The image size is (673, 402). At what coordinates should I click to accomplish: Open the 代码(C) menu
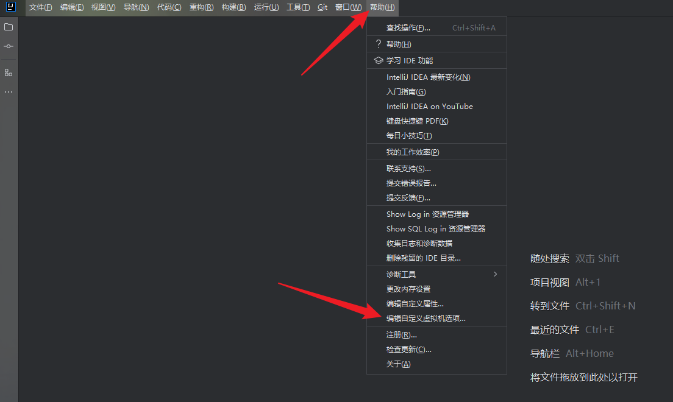(169, 7)
